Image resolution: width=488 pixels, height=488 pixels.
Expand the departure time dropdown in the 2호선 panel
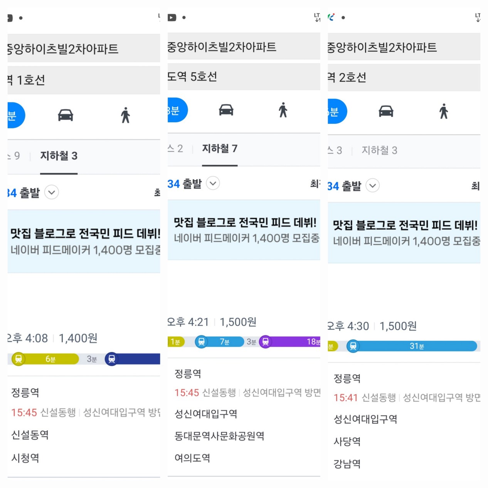click(372, 185)
